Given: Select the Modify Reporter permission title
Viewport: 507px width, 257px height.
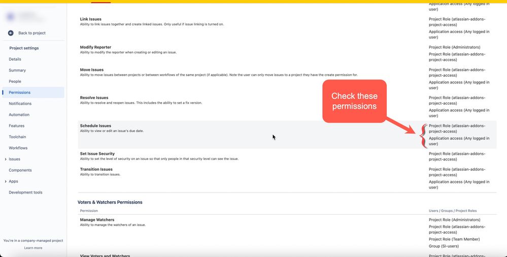Looking at the screenshot, I should [x=95, y=47].
